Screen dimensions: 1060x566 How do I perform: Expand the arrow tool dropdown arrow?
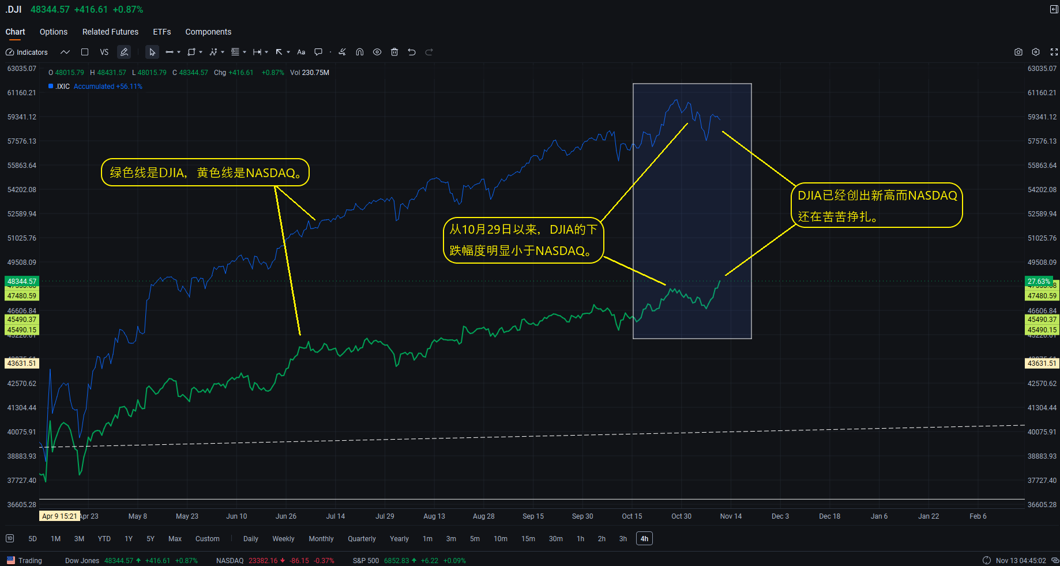point(288,52)
